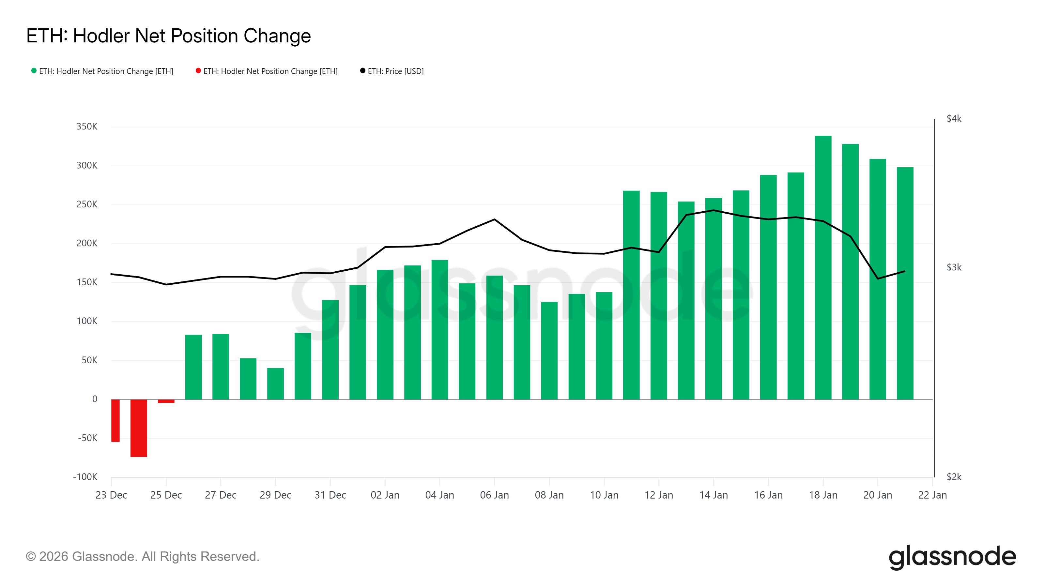Click the green legend dot icon
The height and width of the screenshot is (587, 1044).
tap(33, 71)
